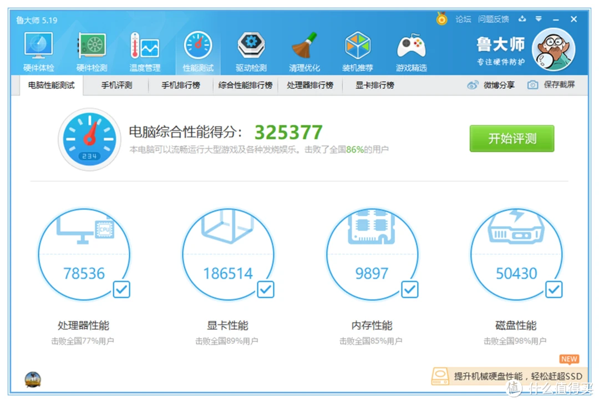This screenshot has height=403, width=599.
Task: Click the camera icon beside 保存截屏
Action: (x=532, y=85)
